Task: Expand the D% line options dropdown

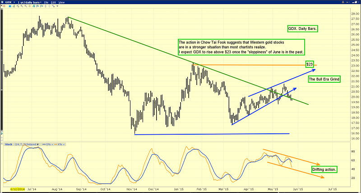Action: [52, 145]
